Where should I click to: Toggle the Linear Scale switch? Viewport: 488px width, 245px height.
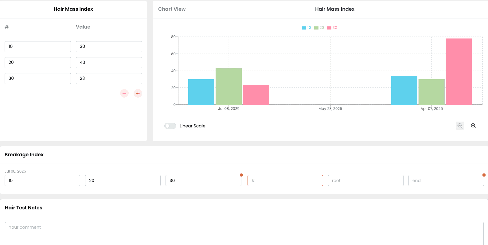tap(170, 126)
